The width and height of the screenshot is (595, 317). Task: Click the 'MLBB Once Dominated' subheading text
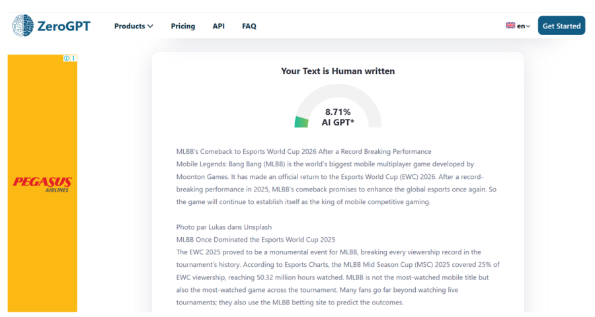[x=256, y=239]
